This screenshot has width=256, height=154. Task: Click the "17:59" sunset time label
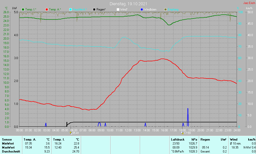(187, 133)
